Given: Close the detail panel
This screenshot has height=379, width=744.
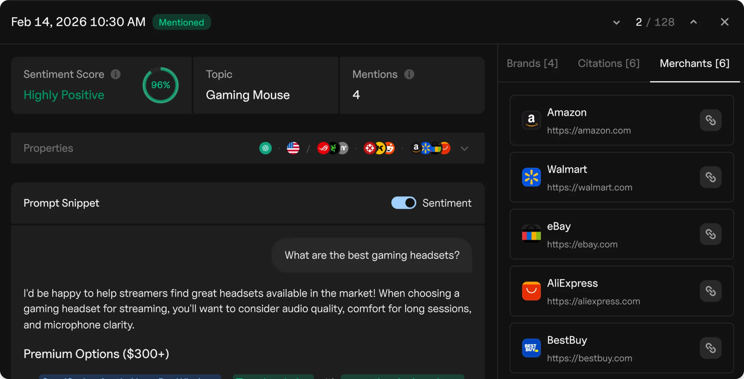Looking at the screenshot, I should pyautogui.click(x=724, y=22).
